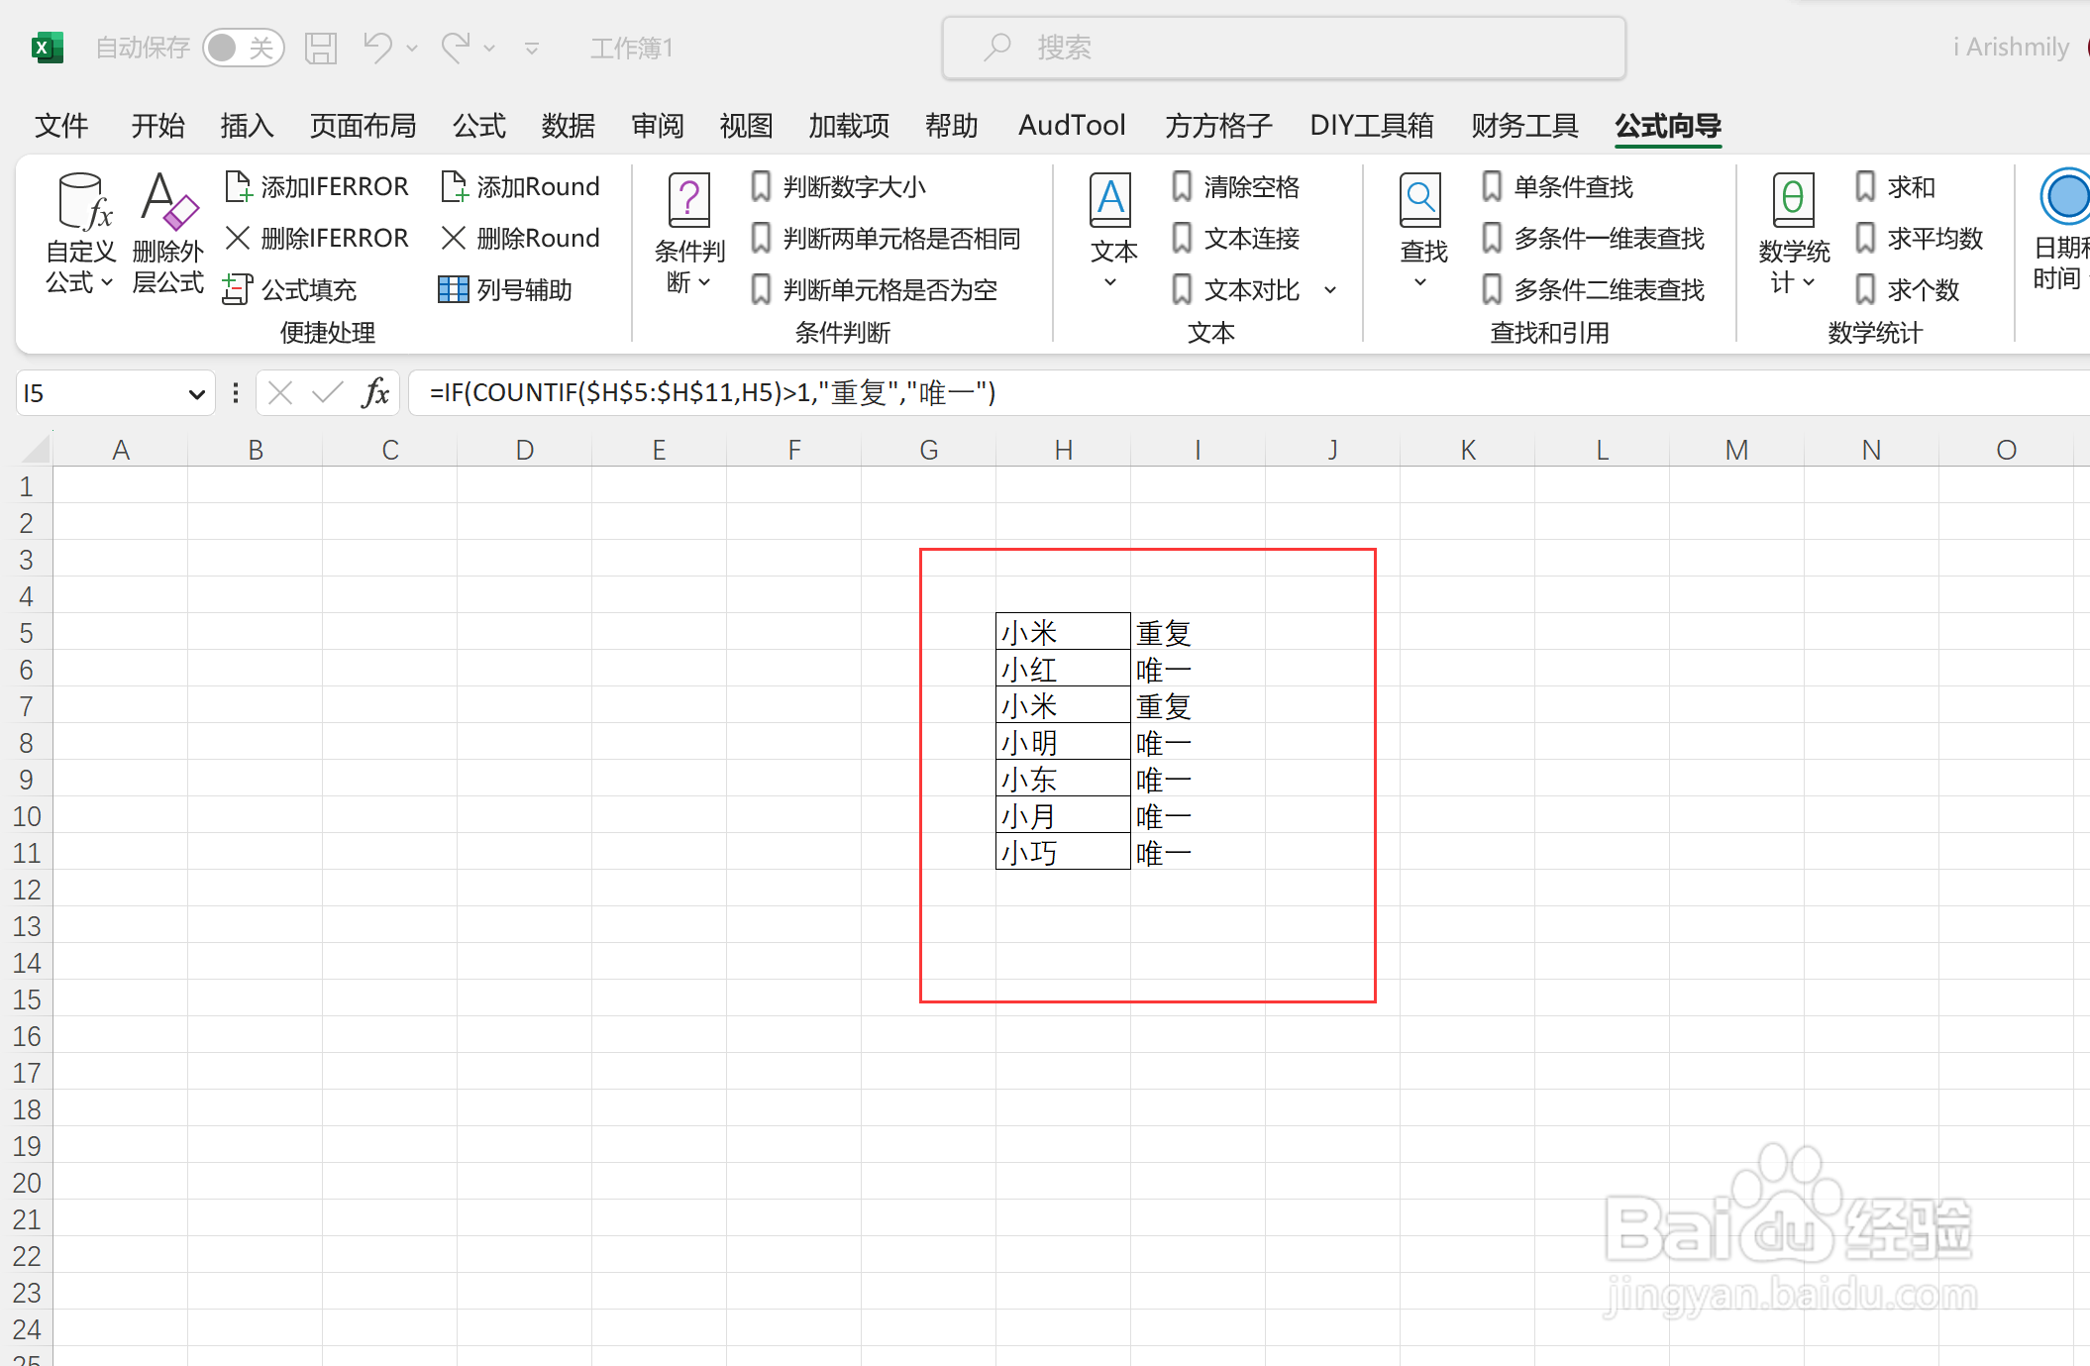Open the 自定义公式 dropdown
This screenshot has width=2090, height=1366.
[81, 234]
